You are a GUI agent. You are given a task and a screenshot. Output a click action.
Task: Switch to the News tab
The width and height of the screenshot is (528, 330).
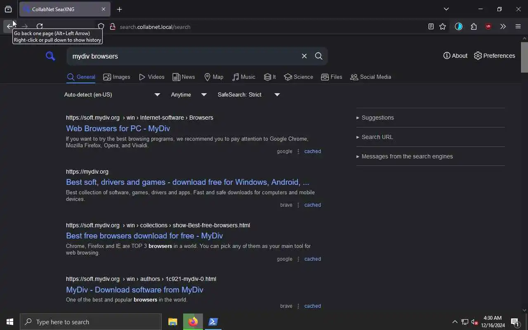point(184,77)
